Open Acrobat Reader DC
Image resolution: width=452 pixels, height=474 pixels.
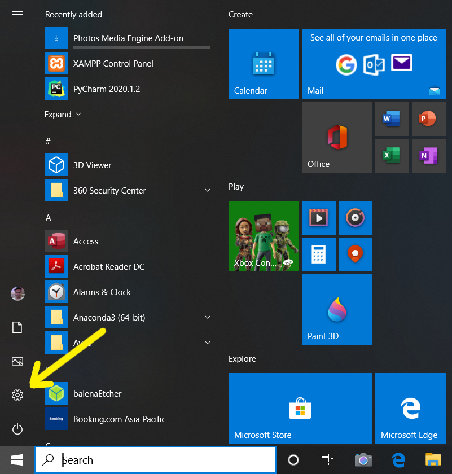[x=128, y=266]
